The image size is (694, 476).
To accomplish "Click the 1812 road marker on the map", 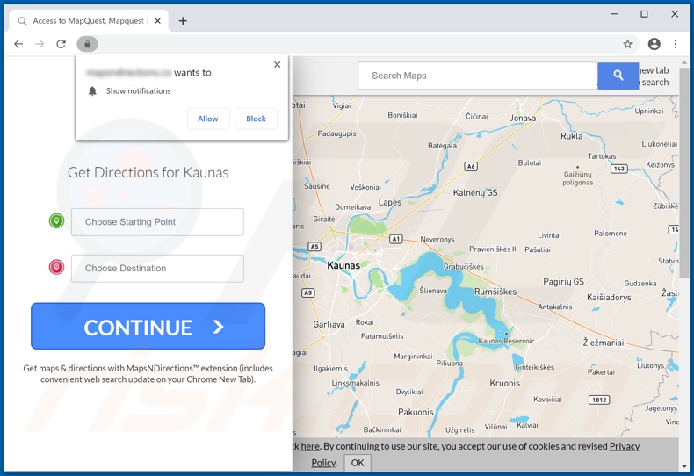I will (x=599, y=400).
